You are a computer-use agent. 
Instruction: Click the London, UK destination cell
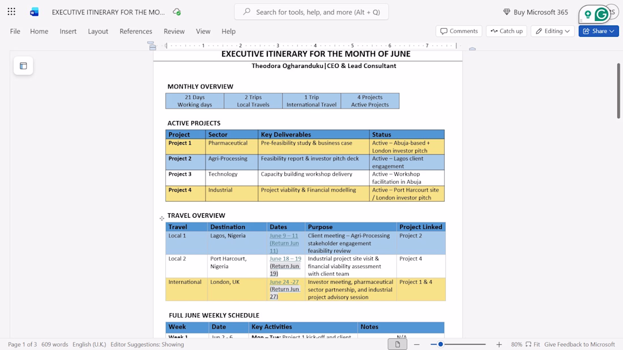coord(237,289)
